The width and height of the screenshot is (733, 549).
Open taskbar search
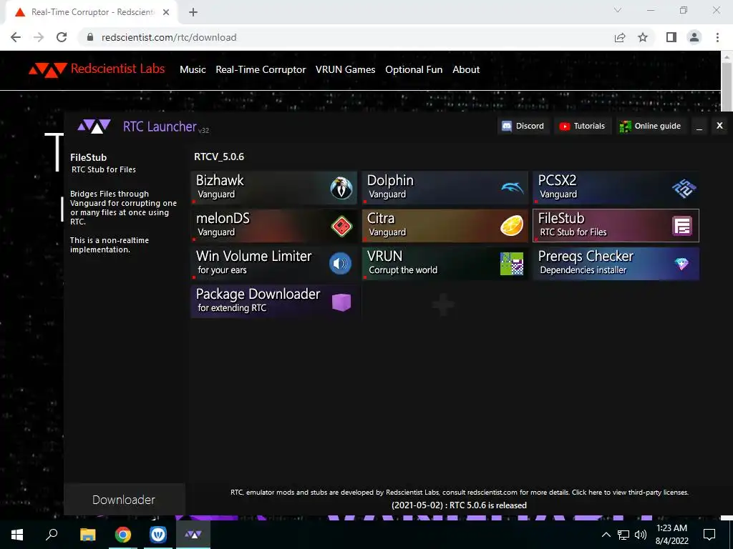[x=52, y=535]
